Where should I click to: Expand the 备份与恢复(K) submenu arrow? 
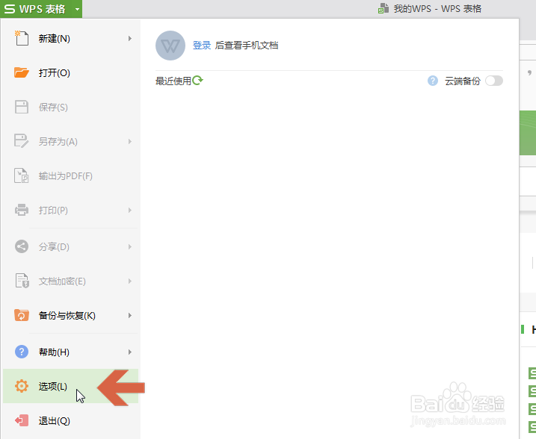[x=130, y=315]
